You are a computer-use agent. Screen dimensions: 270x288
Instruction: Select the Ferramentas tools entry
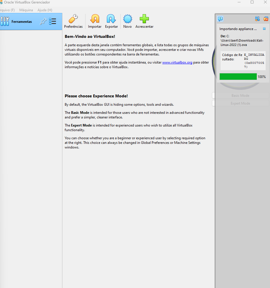[31, 21]
